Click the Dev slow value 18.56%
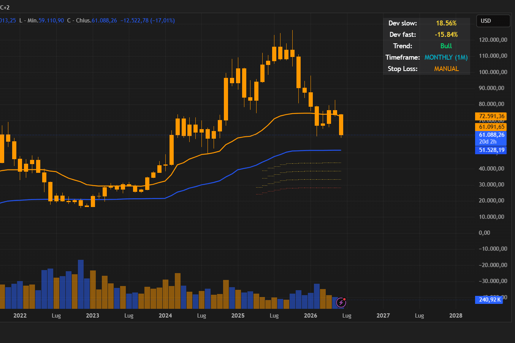The width and height of the screenshot is (515, 343). click(x=446, y=23)
